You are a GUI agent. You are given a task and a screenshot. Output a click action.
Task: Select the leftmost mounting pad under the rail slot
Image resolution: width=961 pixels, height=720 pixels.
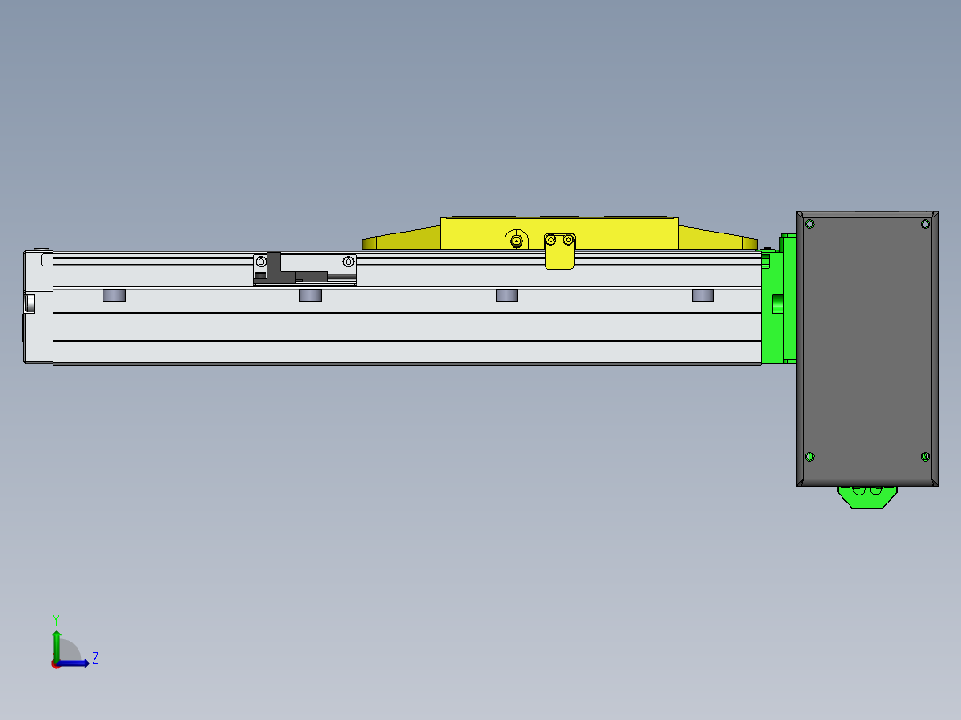[114, 295]
